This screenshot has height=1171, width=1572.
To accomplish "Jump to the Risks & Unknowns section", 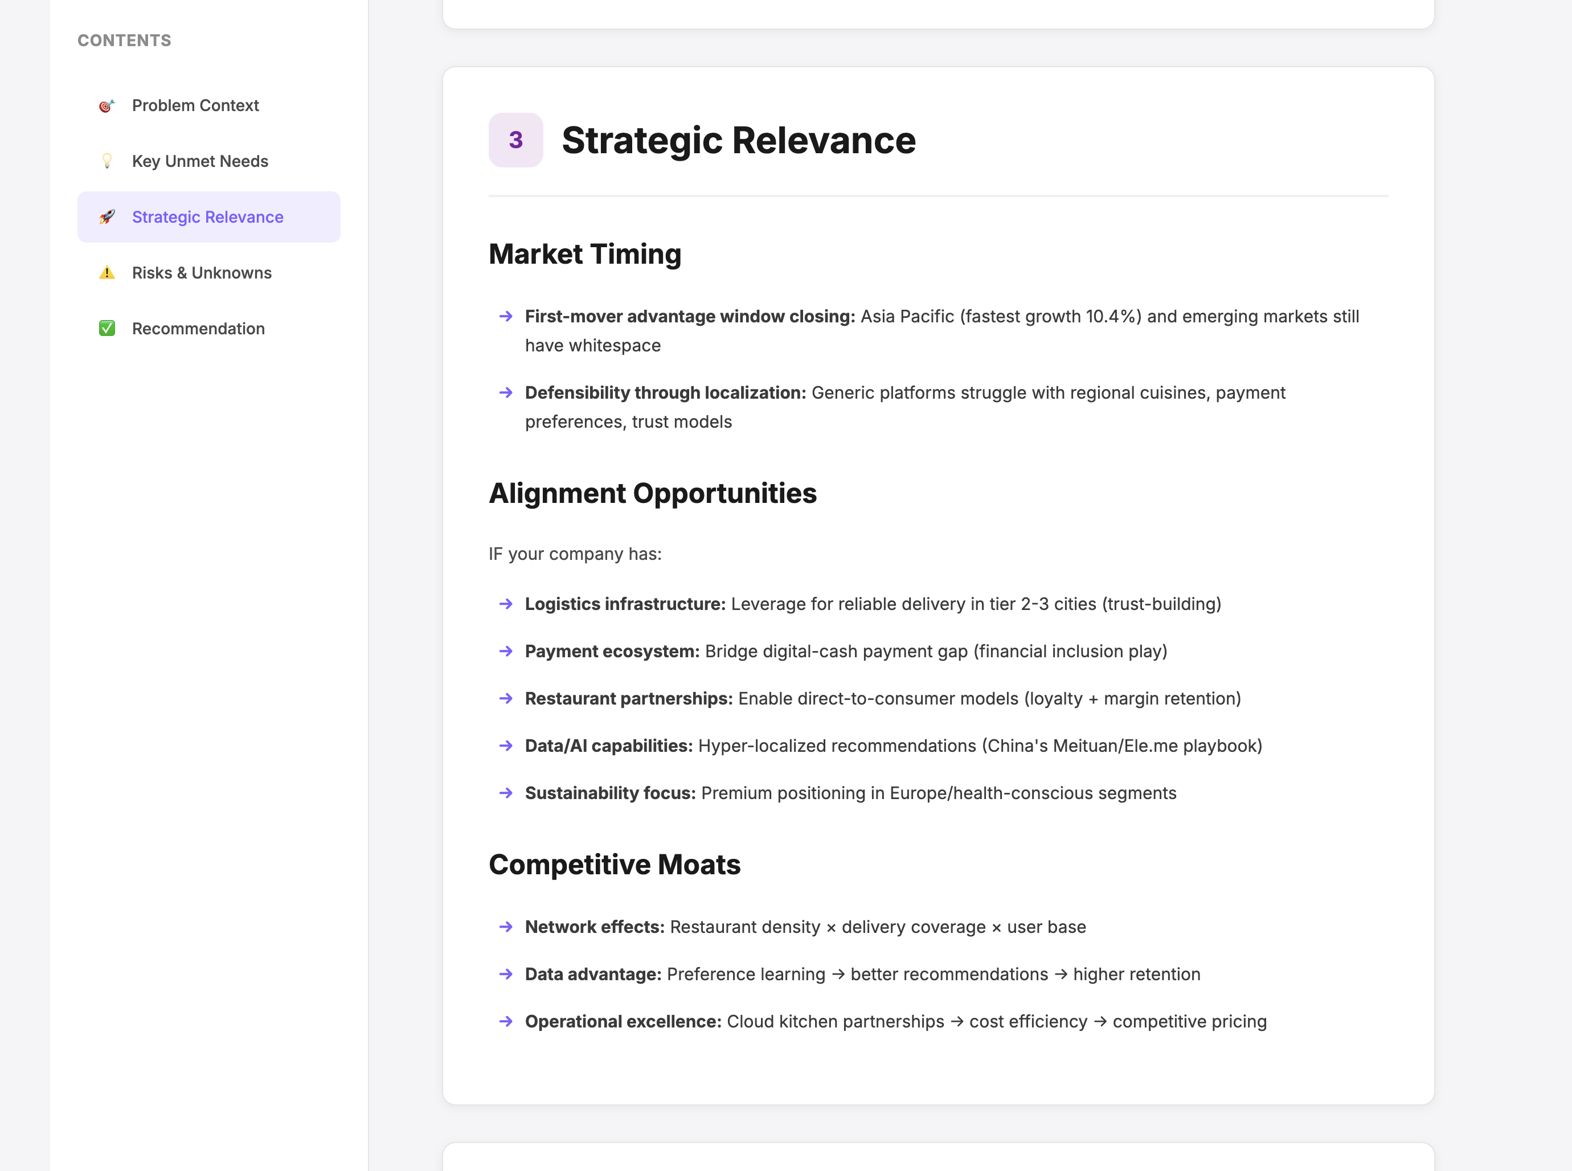I will [x=201, y=273].
